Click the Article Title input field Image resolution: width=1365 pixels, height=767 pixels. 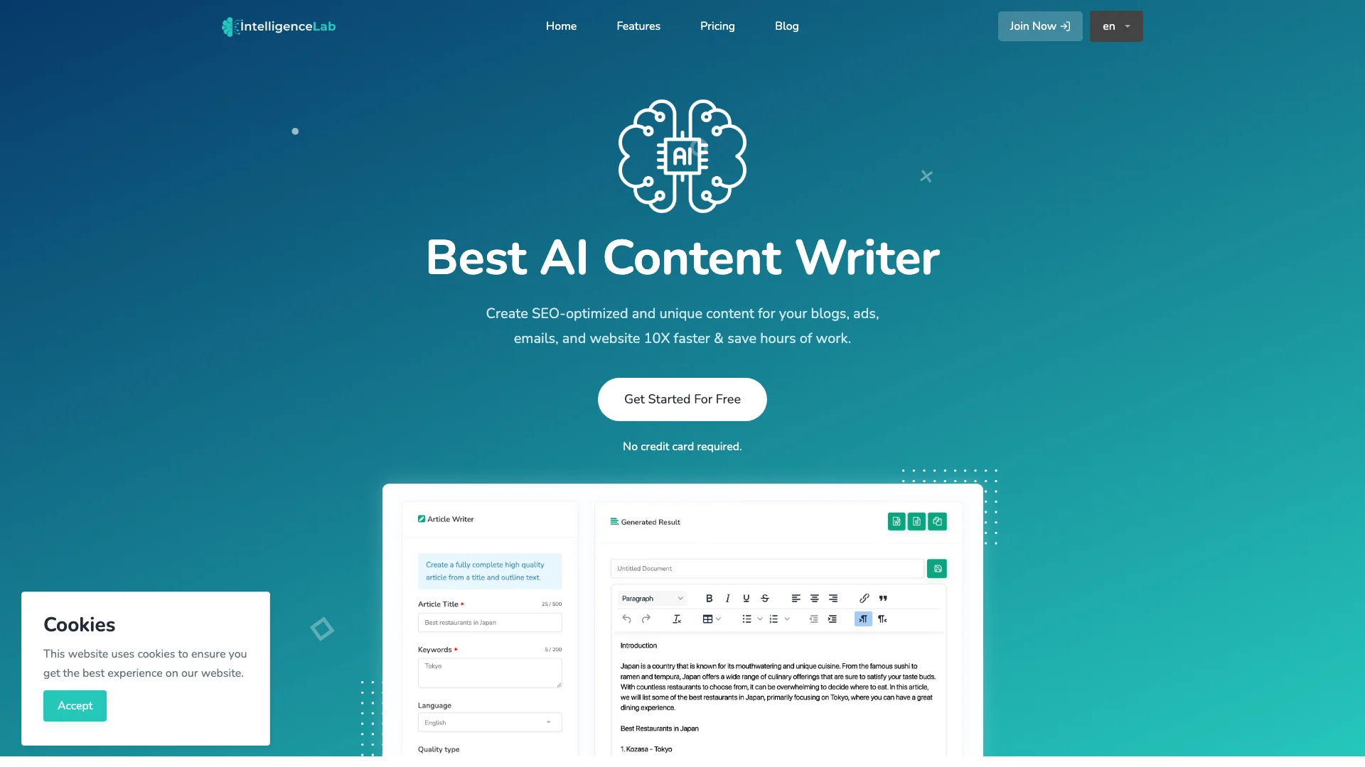(x=489, y=623)
